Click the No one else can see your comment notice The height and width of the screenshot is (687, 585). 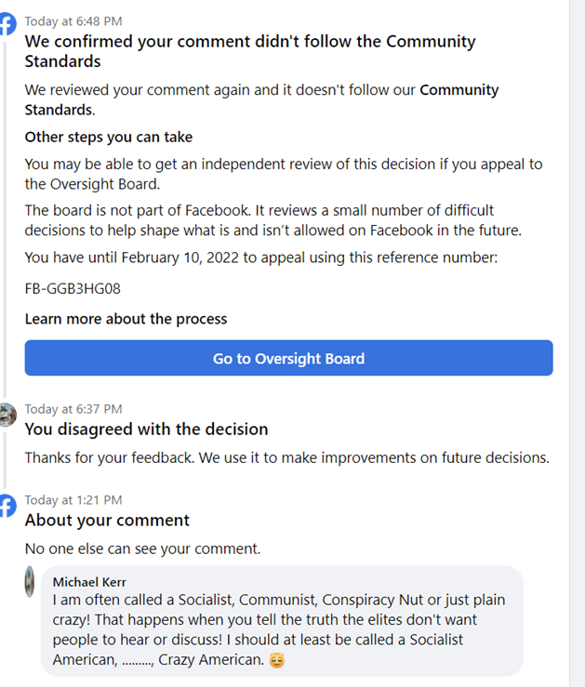(x=142, y=548)
